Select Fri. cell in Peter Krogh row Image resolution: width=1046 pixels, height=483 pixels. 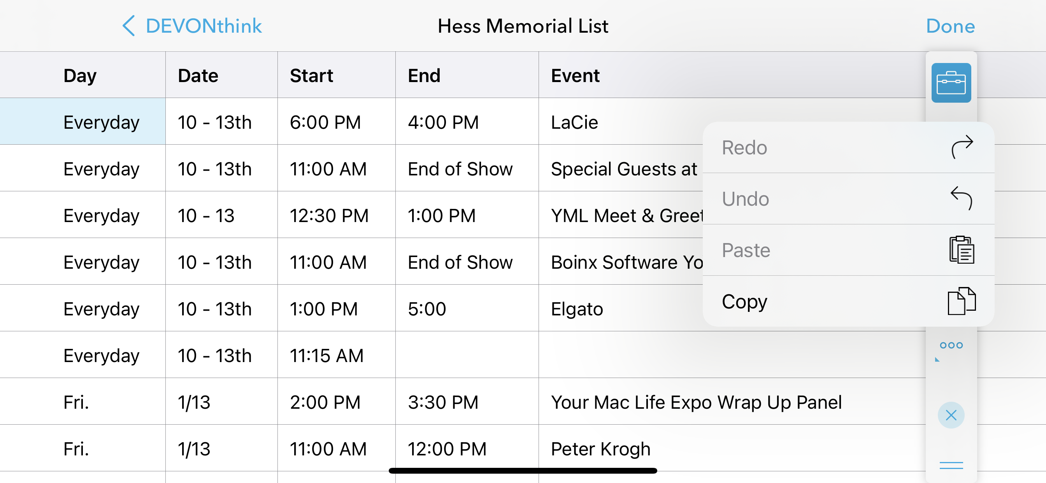click(x=83, y=448)
